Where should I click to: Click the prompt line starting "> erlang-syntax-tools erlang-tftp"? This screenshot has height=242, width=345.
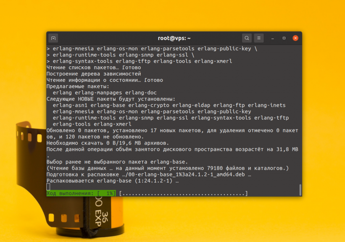pyautogui.click(x=139, y=61)
